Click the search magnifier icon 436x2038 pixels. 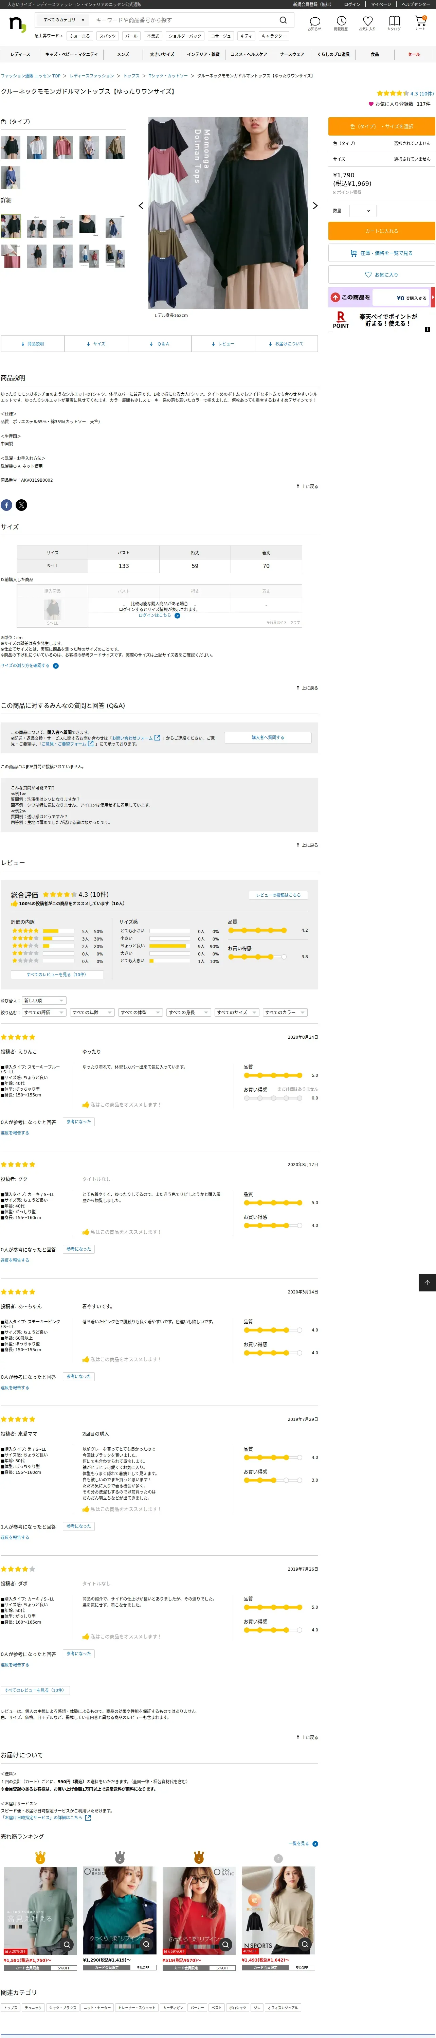(283, 21)
